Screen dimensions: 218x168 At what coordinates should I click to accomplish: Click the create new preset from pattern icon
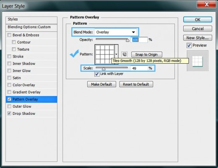(x=125, y=54)
